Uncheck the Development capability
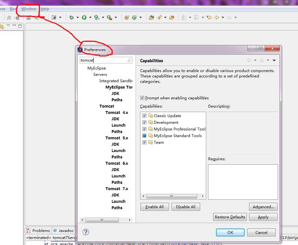Screen dimensions: 298x245 (x=145, y=122)
